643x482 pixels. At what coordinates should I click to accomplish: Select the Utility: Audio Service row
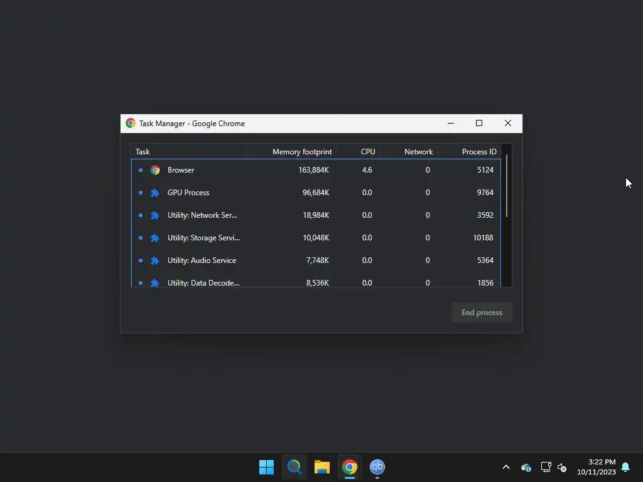click(316, 260)
